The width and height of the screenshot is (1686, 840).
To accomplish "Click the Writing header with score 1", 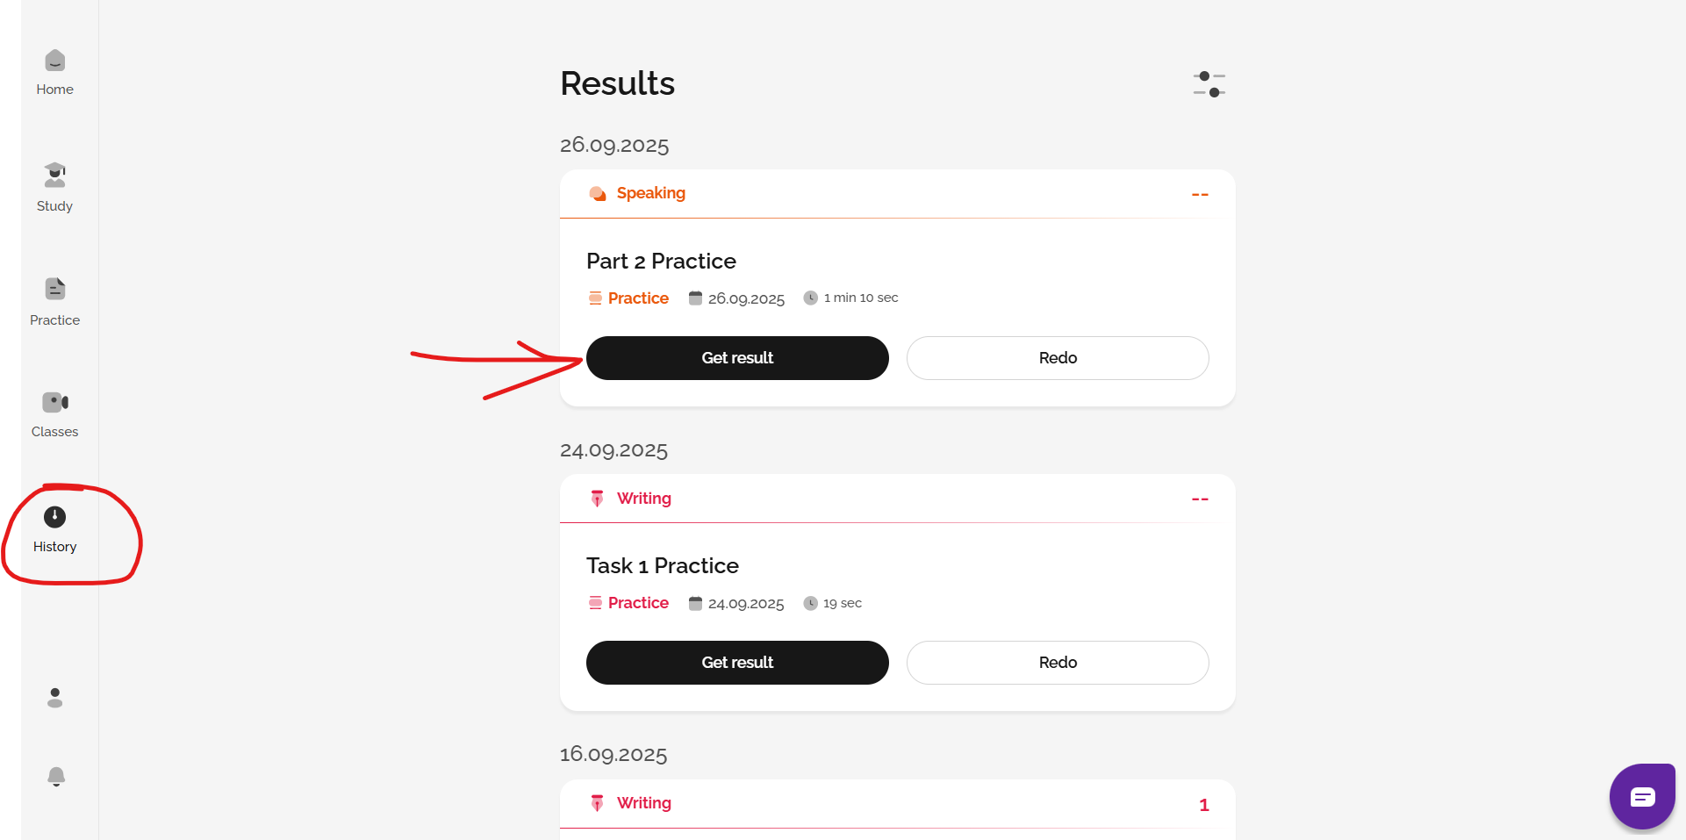I will click(643, 803).
